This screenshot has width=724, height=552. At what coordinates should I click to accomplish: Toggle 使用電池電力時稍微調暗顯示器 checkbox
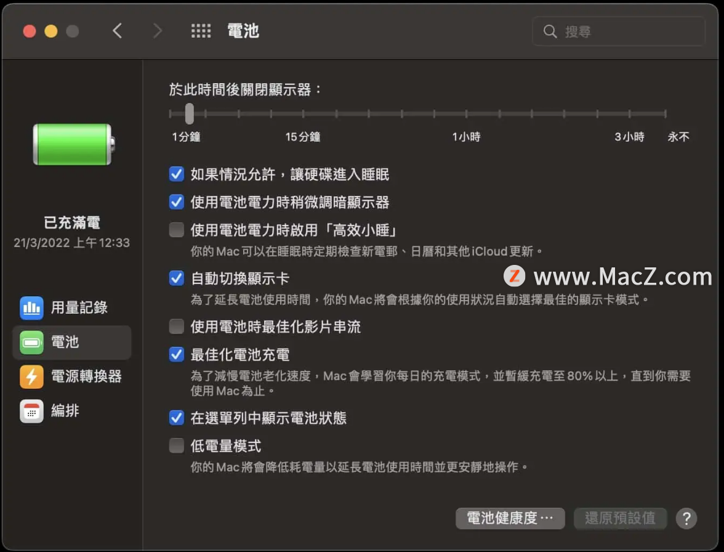(x=176, y=202)
